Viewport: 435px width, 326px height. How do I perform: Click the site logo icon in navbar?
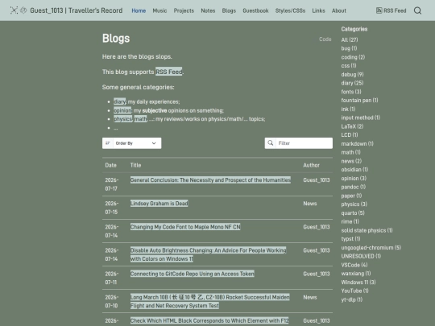click(x=14, y=10)
